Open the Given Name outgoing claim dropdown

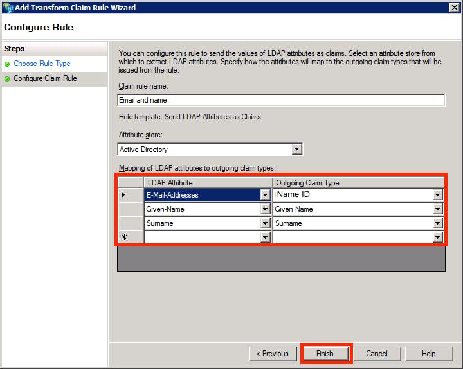pos(438,209)
